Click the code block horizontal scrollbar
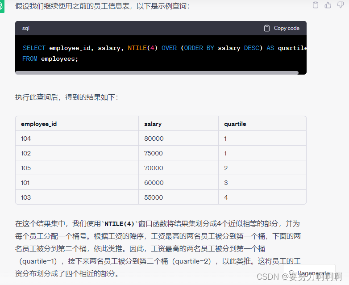349x285 pixels. [x=157, y=73]
